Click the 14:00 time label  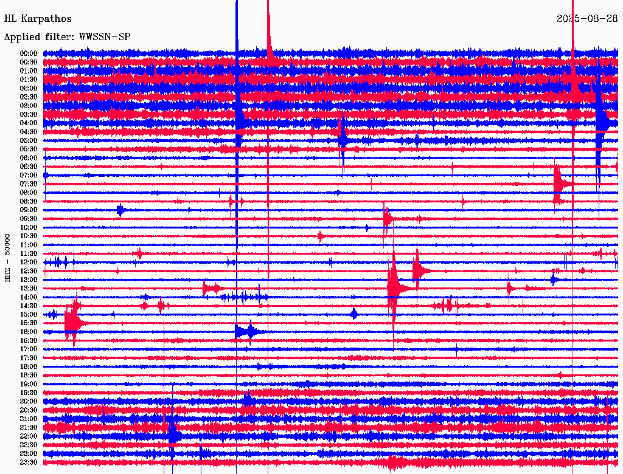[29, 297]
